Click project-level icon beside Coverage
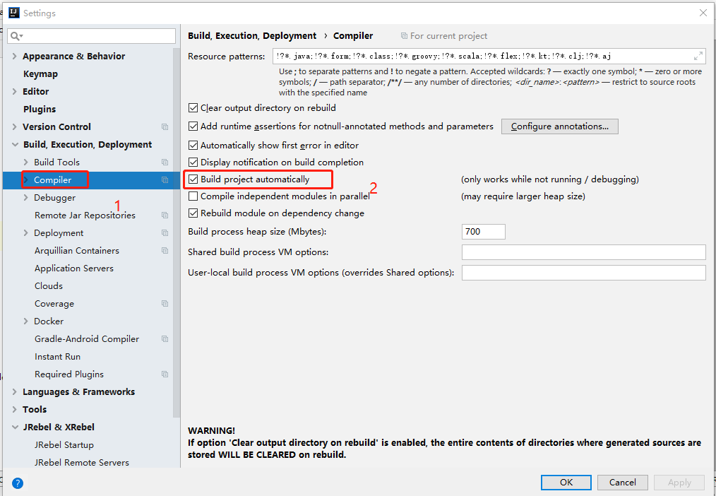716x496 pixels. click(165, 304)
